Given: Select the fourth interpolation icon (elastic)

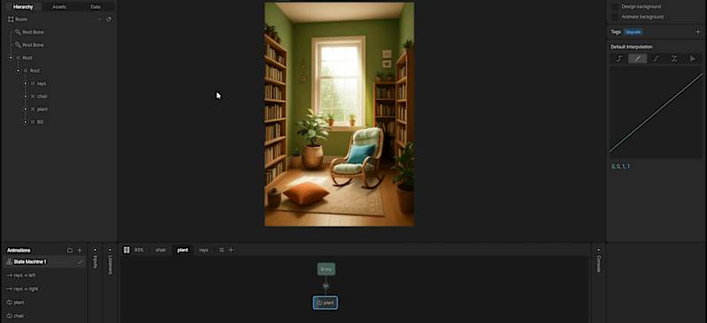Looking at the screenshot, I should [x=674, y=59].
